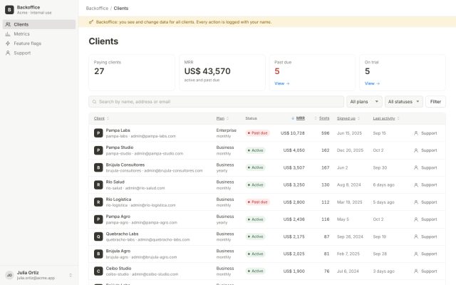
Task: Open the Río Logística client name
Action: [118, 199]
